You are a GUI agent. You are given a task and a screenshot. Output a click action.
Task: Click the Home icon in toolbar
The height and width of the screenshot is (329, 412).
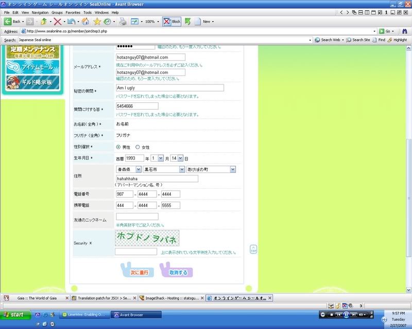point(85,22)
